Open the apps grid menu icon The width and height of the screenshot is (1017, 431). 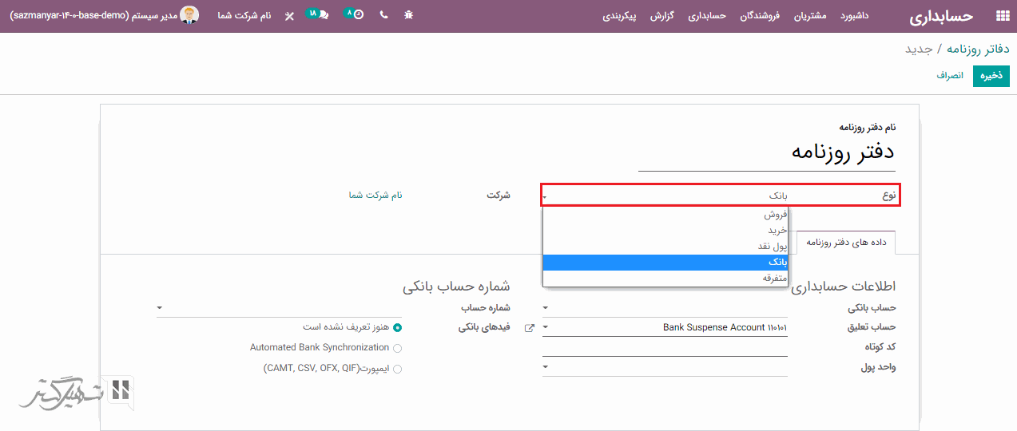point(1002,16)
